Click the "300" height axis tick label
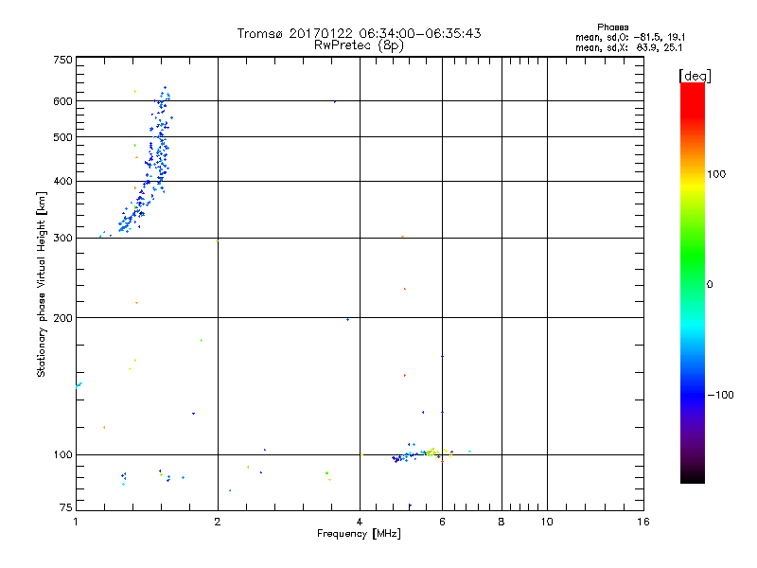Viewport: 757px width, 568px height. [x=62, y=239]
